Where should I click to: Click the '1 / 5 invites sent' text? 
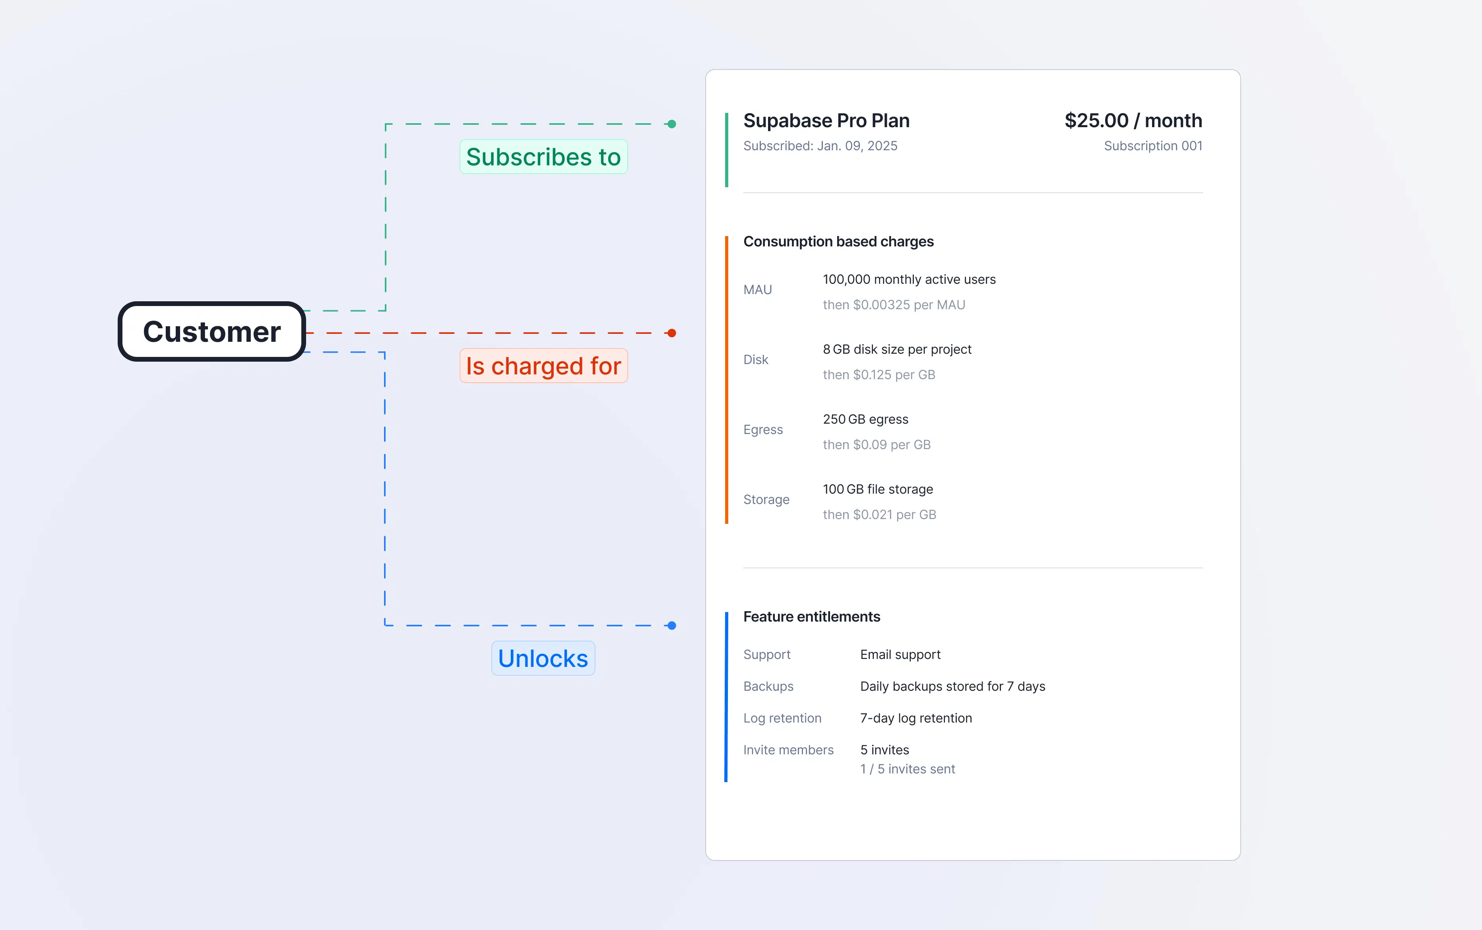coord(908,769)
